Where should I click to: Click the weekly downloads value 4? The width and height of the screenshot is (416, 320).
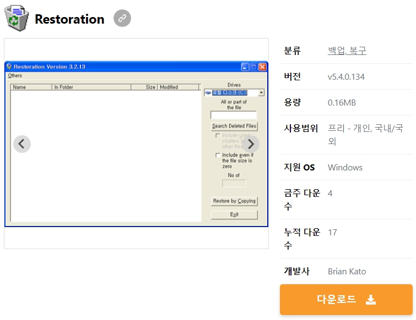click(x=330, y=193)
